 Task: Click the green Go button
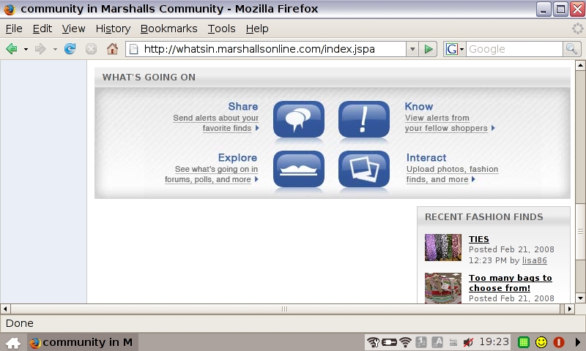click(x=429, y=49)
